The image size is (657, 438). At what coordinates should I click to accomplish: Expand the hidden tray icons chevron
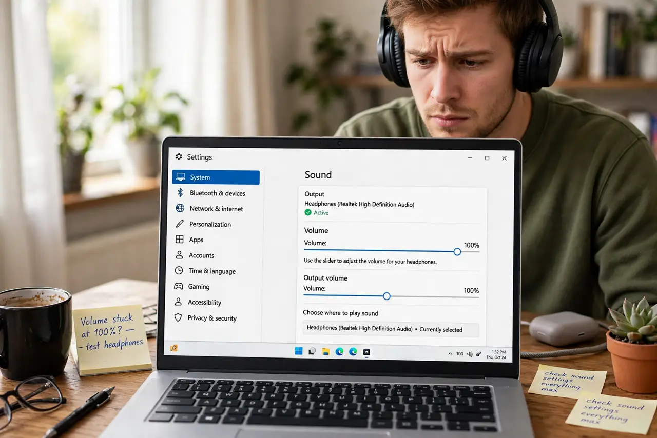pos(450,354)
